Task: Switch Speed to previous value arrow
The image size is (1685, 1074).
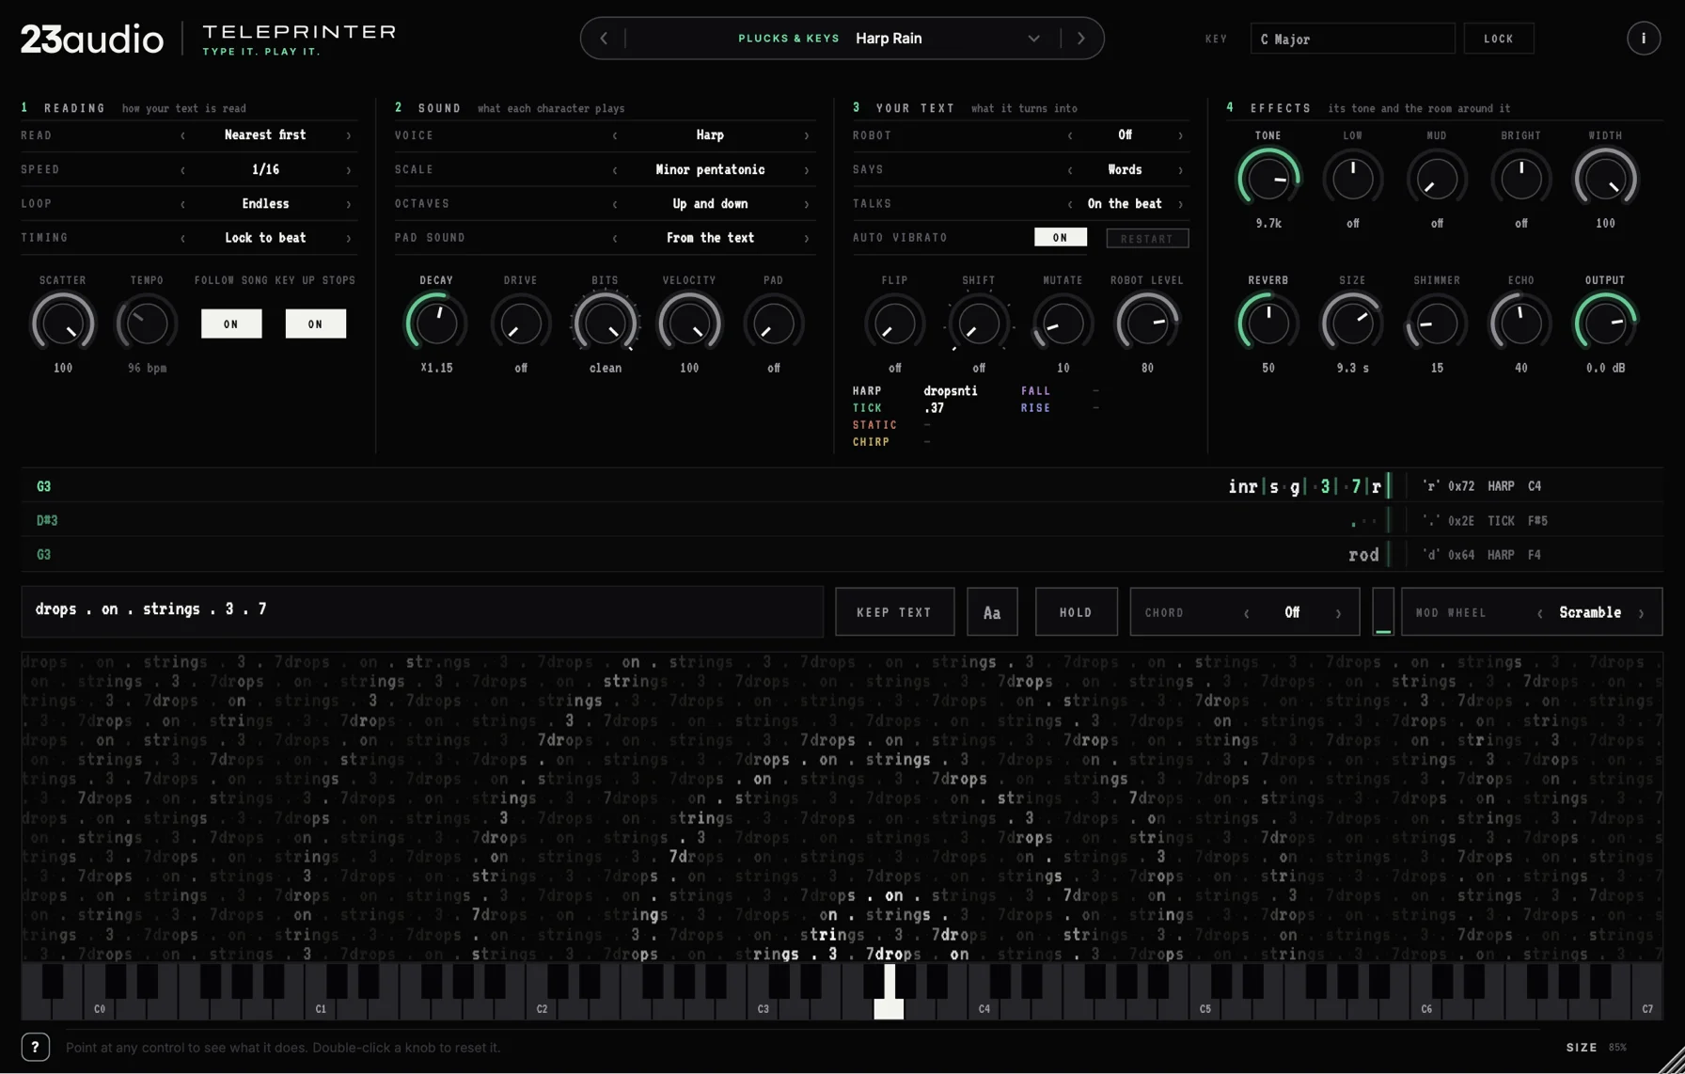Action: pyautogui.click(x=183, y=169)
